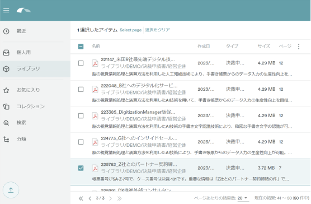
Task: Click the inbox icon next to 個人用
Action: (x=6, y=53)
